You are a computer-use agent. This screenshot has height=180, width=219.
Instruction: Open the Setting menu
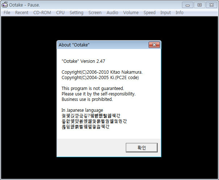point(77,13)
